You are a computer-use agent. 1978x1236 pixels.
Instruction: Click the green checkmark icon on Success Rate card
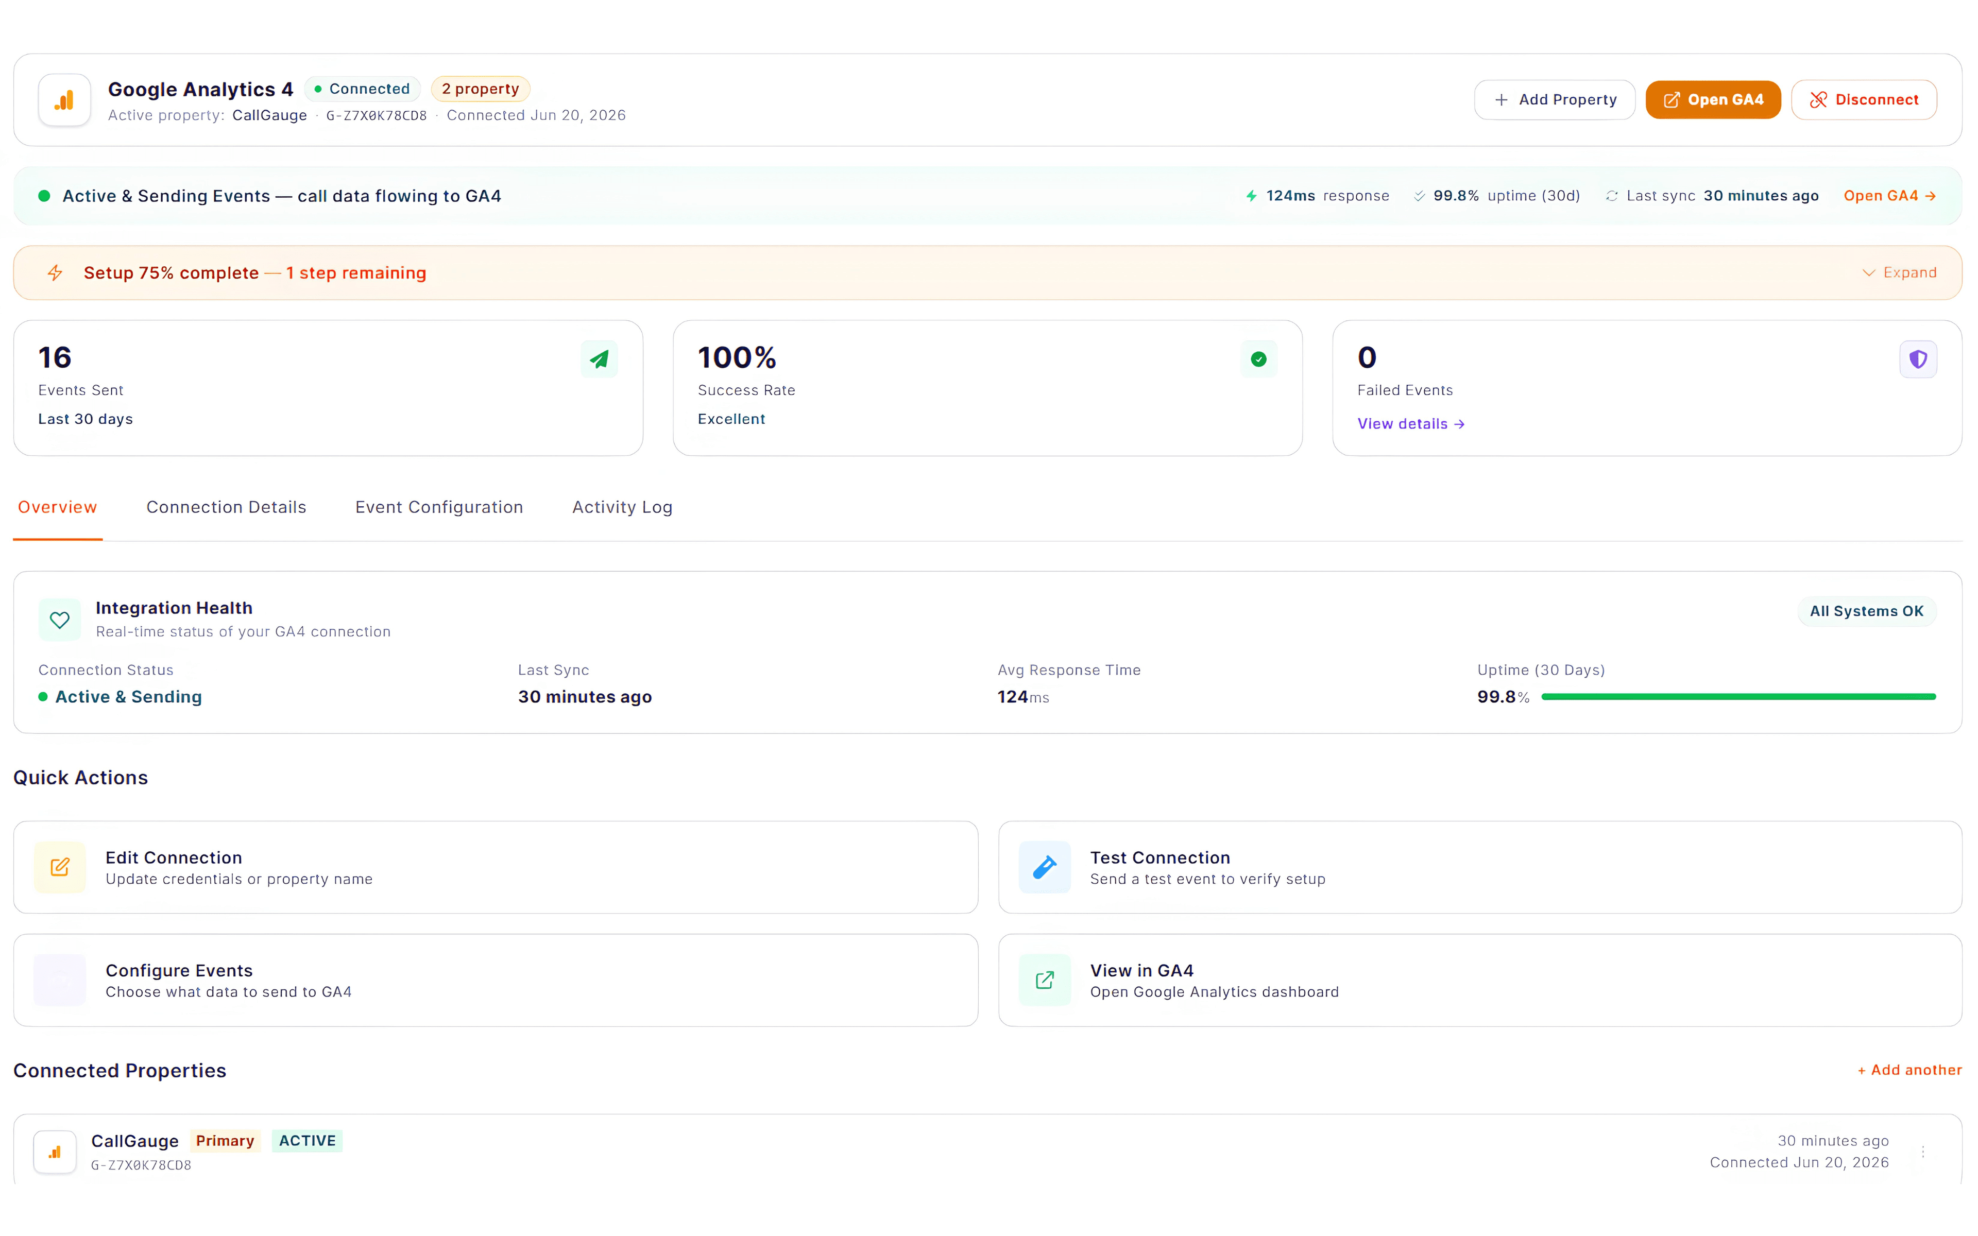coord(1259,359)
